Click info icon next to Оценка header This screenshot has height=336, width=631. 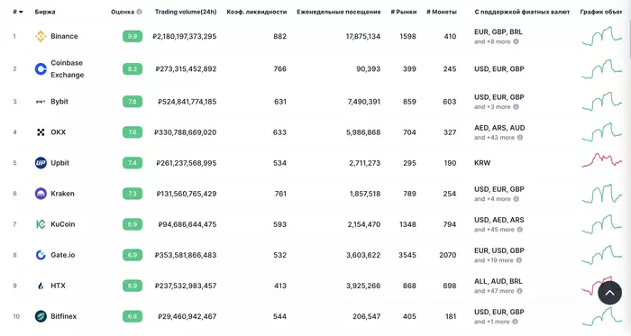(139, 12)
